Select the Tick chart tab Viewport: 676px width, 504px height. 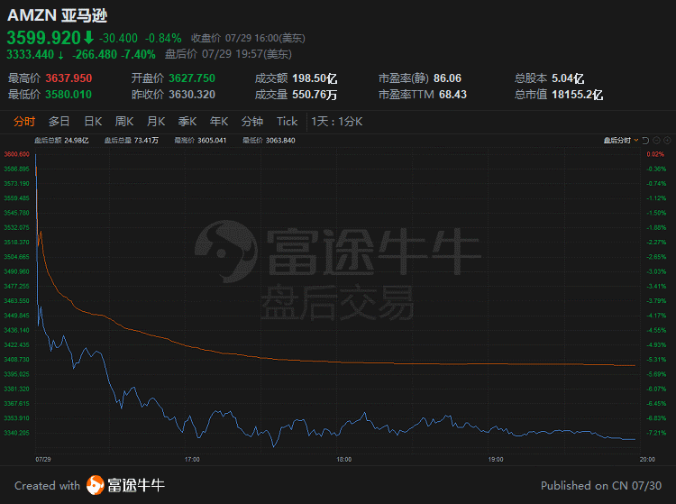pos(287,122)
